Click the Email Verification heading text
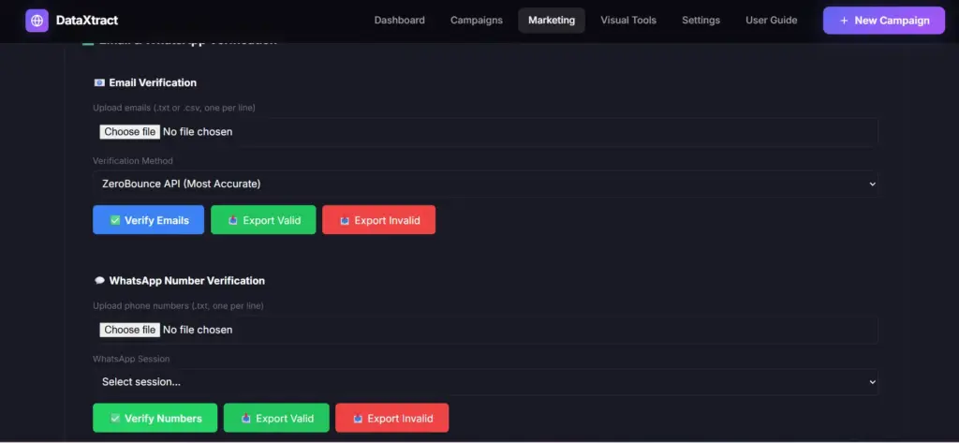The image size is (959, 443). [x=153, y=82]
